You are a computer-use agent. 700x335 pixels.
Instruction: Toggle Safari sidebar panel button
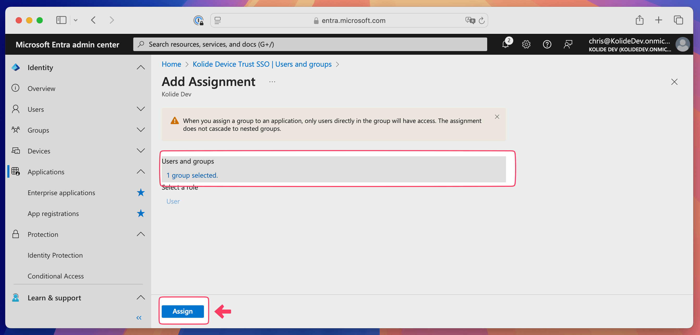(61, 20)
